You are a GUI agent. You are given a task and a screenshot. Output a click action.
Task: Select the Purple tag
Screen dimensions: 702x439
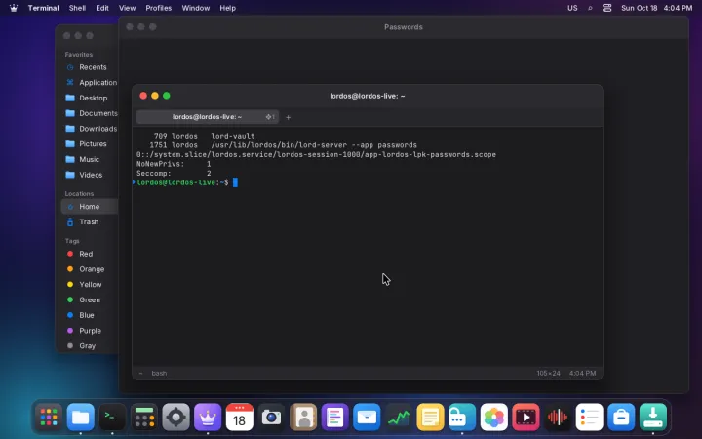point(90,331)
